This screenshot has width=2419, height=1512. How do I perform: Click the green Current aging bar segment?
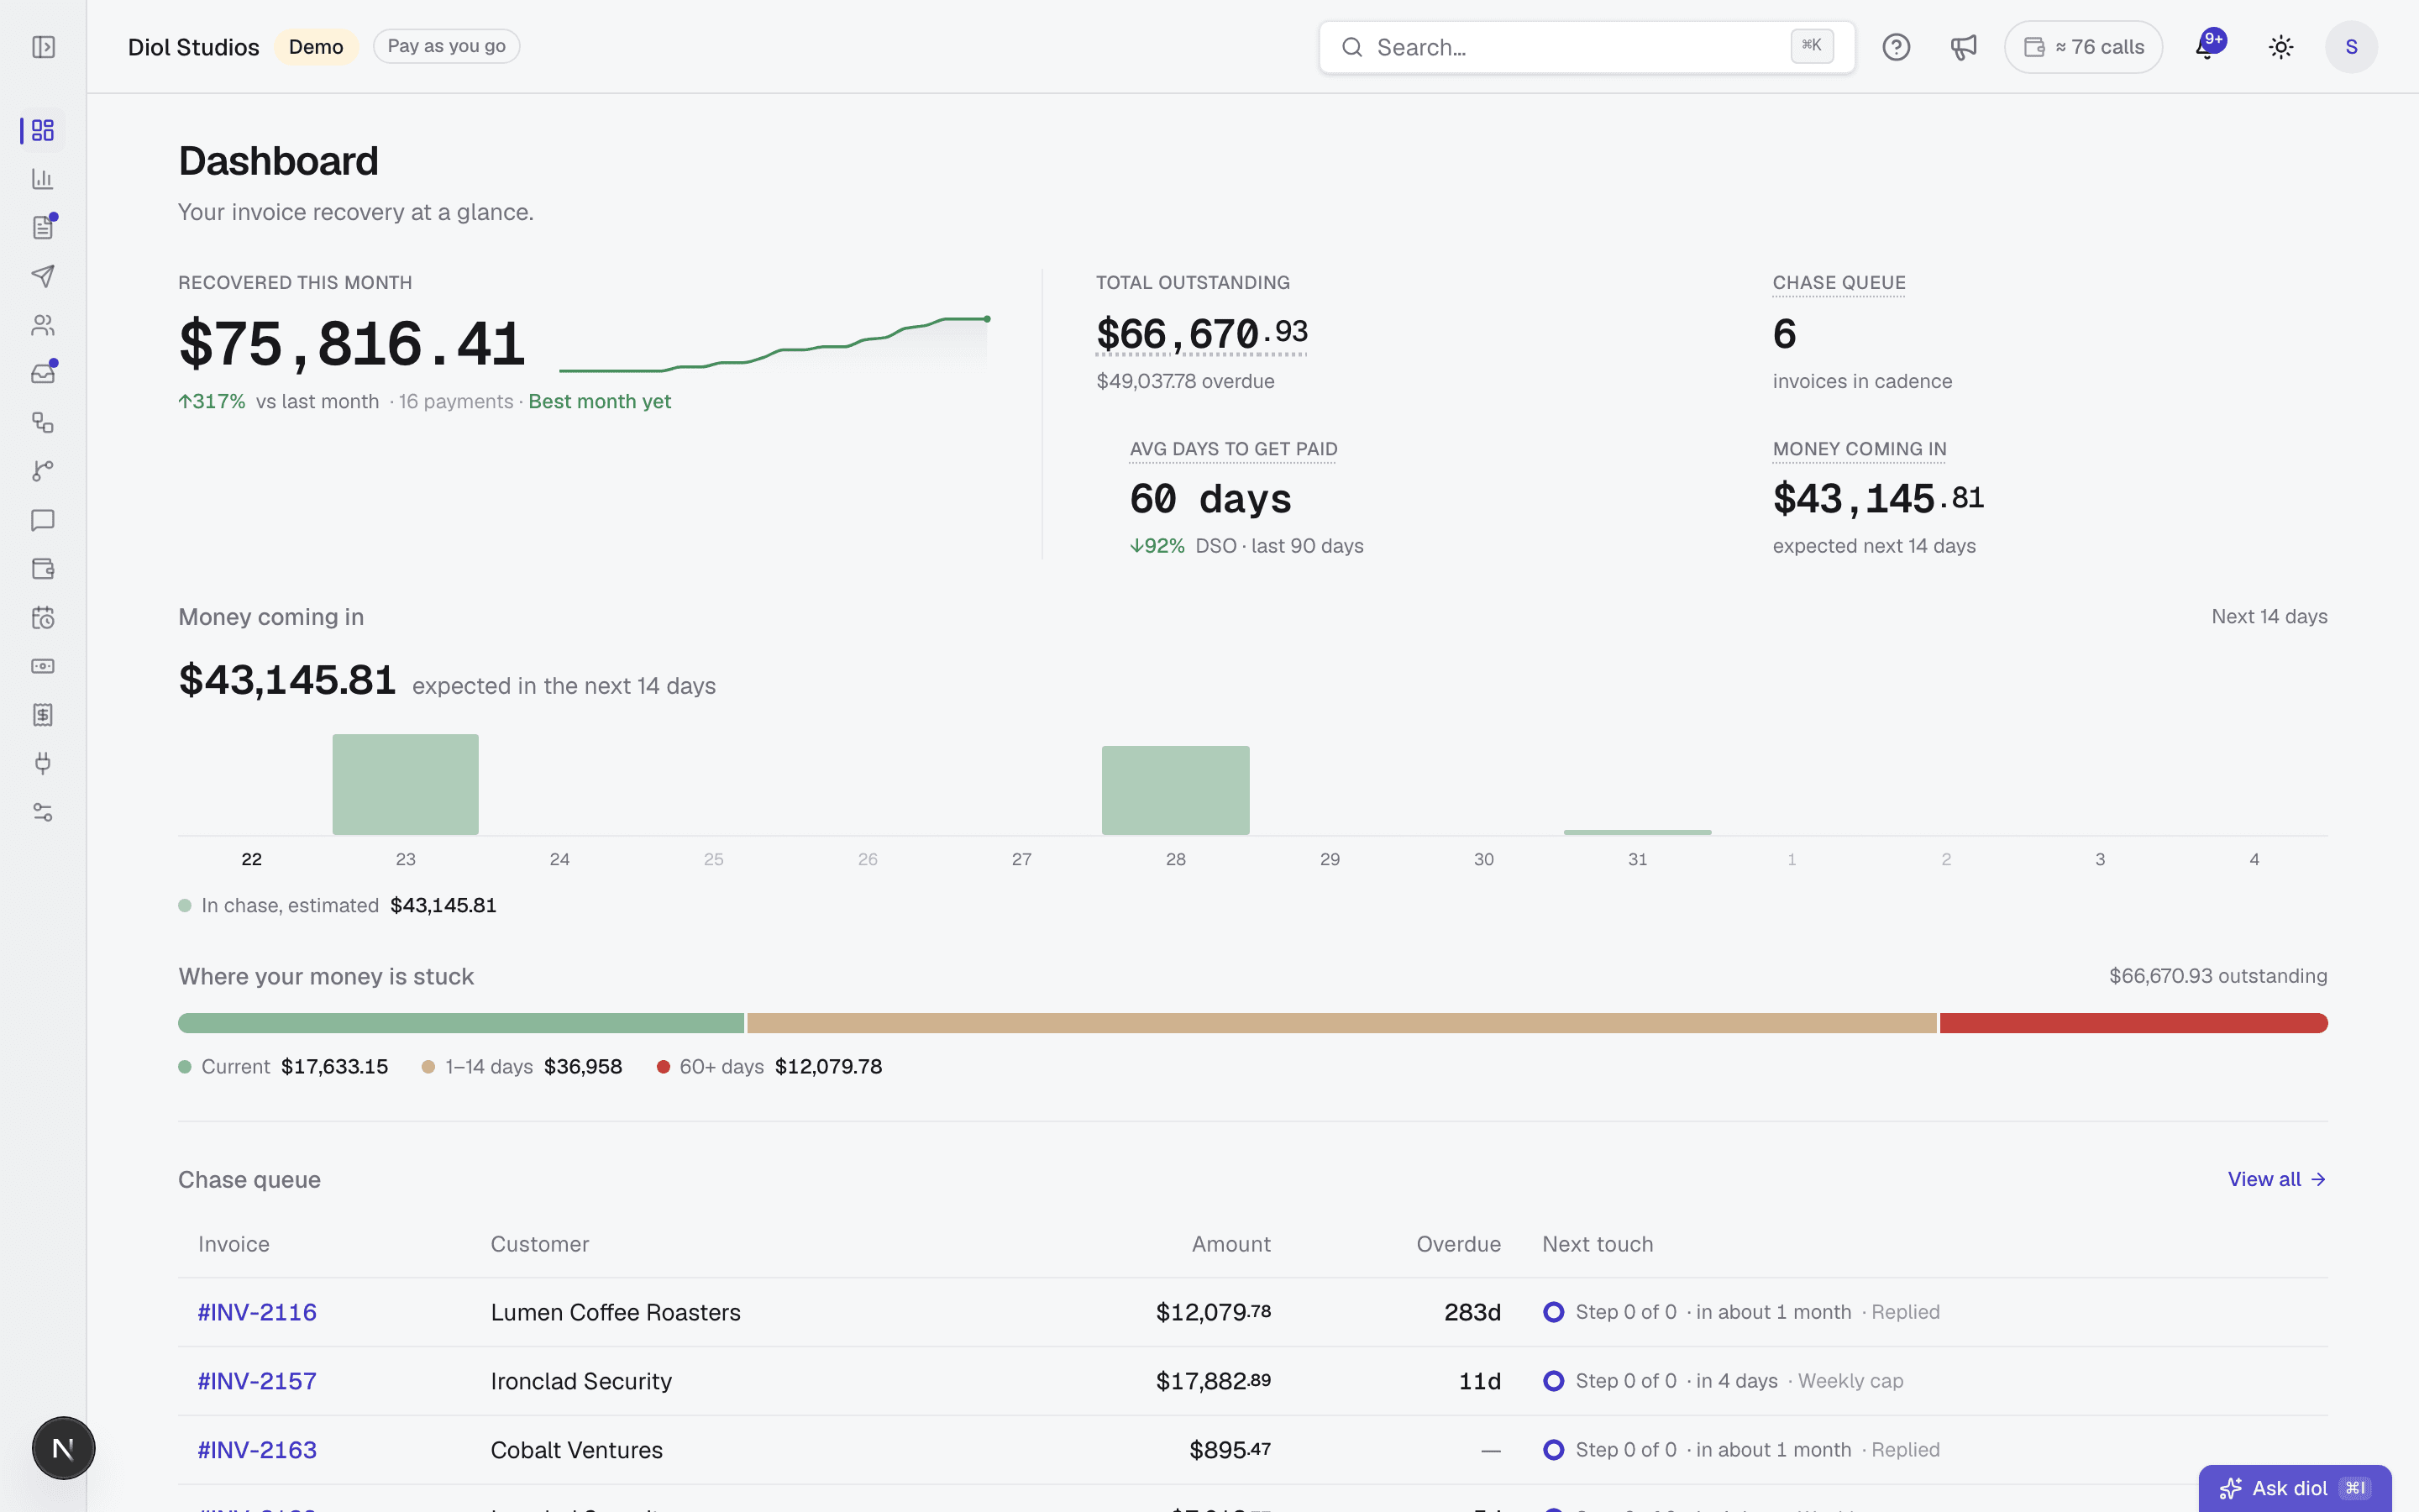coord(461,1023)
